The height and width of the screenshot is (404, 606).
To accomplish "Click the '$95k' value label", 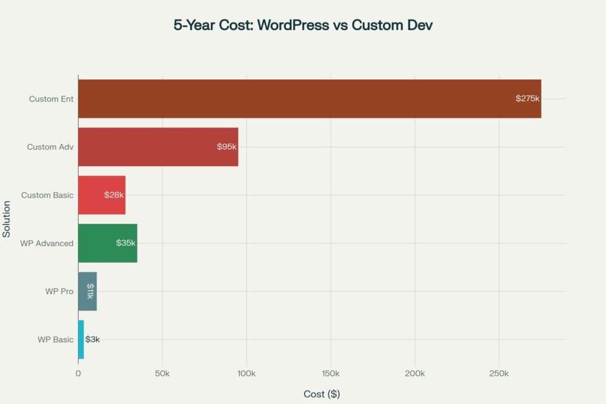I will click(x=227, y=147).
